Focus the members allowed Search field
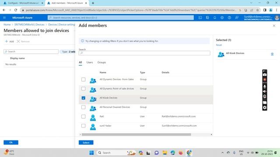This screenshot has height=157, width=280. click(31, 51)
